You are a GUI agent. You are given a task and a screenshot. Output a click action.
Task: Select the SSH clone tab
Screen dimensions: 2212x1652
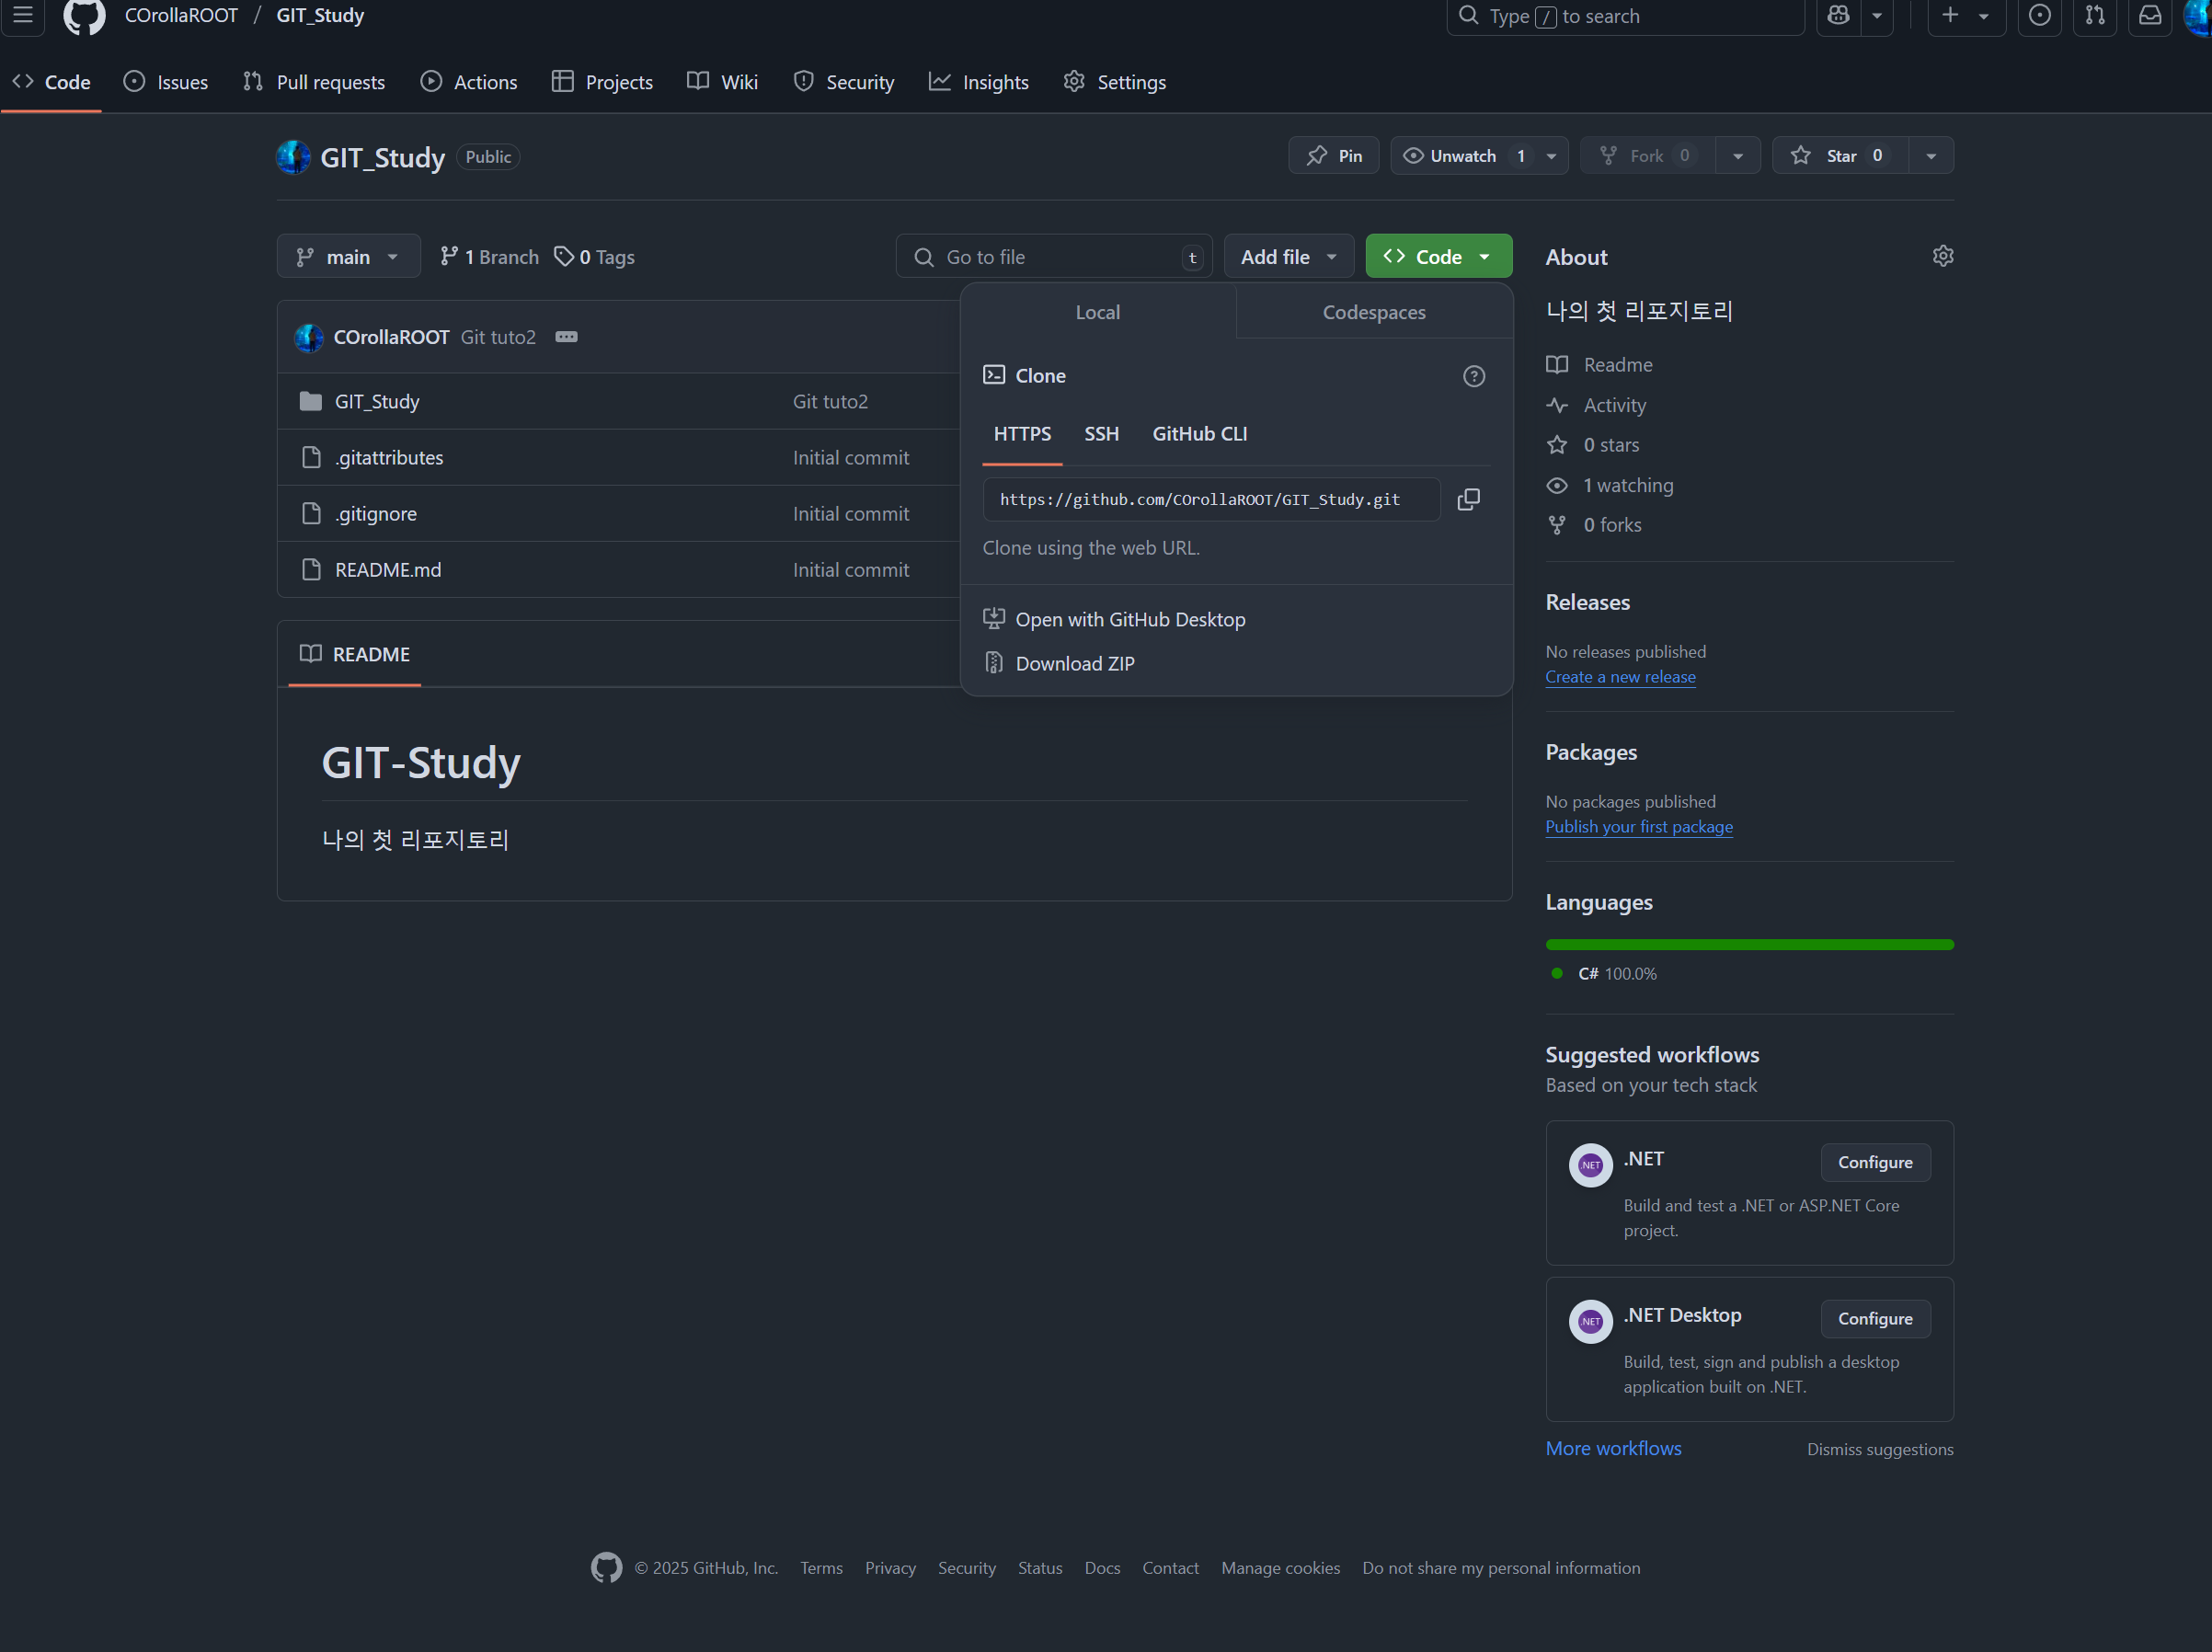[x=1101, y=434]
